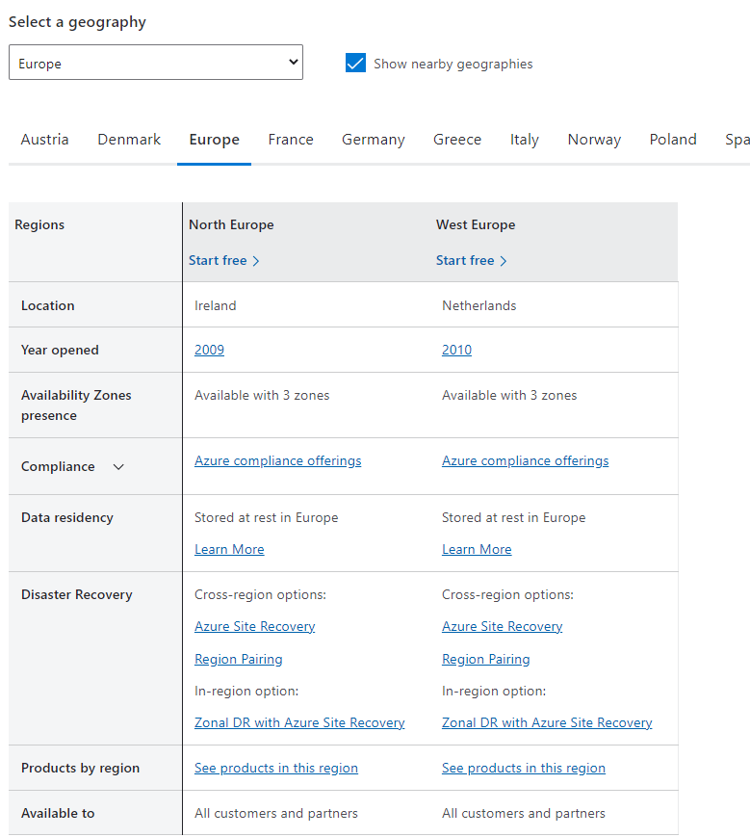Select the Europe tab
750x837 pixels.
click(215, 140)
